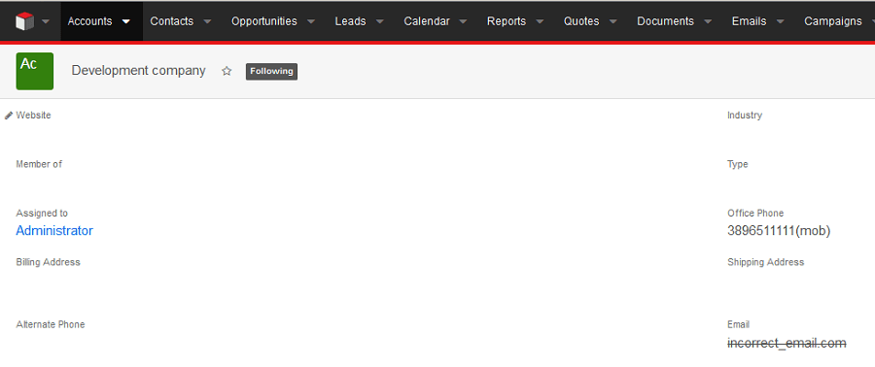Open the Emails module
Viewport: 875px width, 367px height.
pos(750,21)
